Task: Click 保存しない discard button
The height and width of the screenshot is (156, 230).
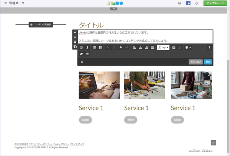Action: [x=195, y=62]
